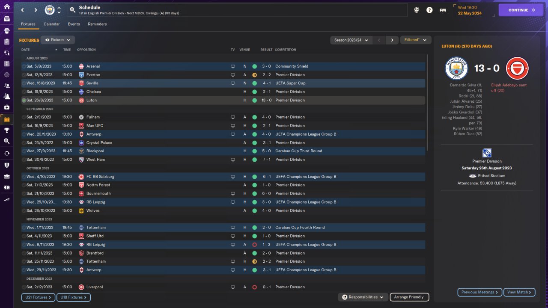This screenshot has width=548, height=308.
Task: Click the Arsenal club badge in fixtures list
Action: 81,66
